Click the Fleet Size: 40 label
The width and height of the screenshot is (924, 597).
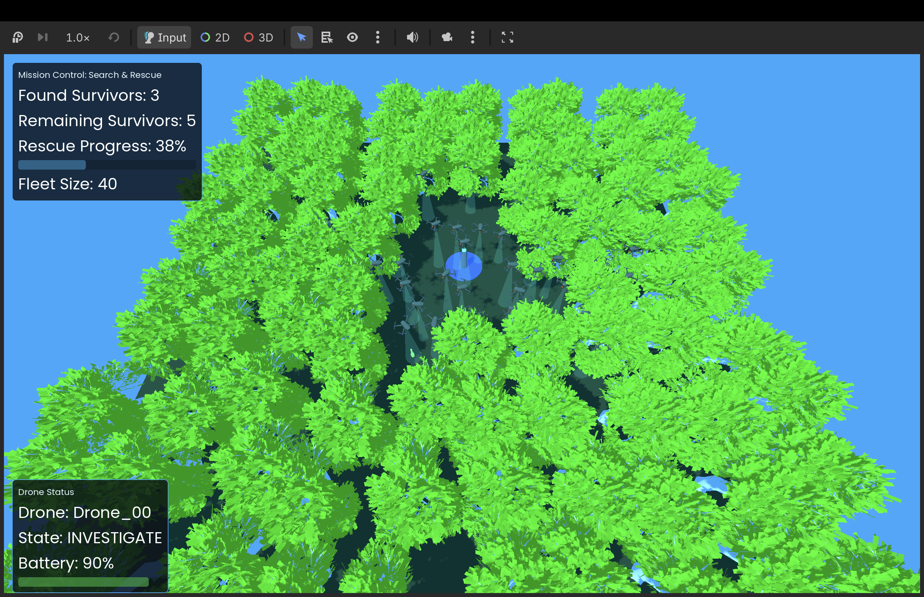[68, 184]
